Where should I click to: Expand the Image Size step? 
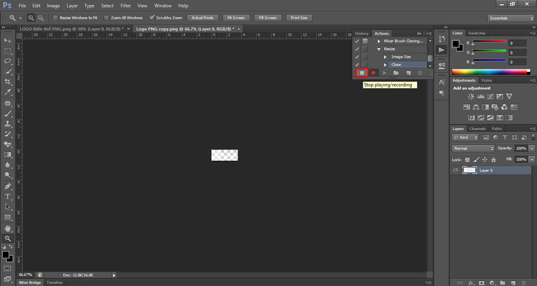385,57
